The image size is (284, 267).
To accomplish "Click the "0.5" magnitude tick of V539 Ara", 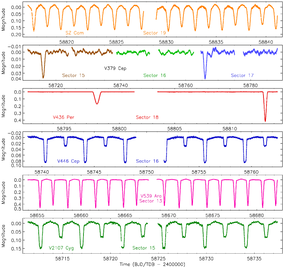I will click(x=18, y=209).
